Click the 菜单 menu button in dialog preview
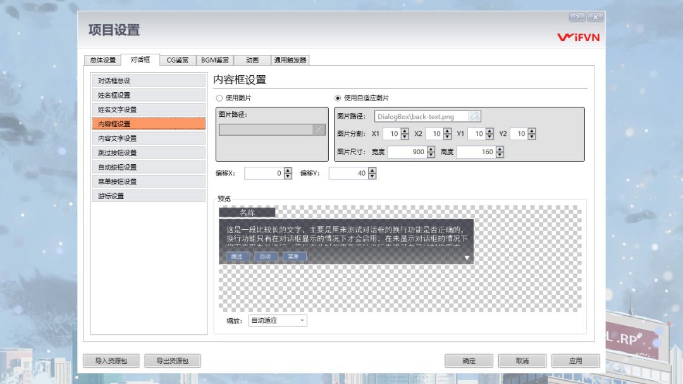The width and height of the screenshot is (683, 384). point(294,256)
